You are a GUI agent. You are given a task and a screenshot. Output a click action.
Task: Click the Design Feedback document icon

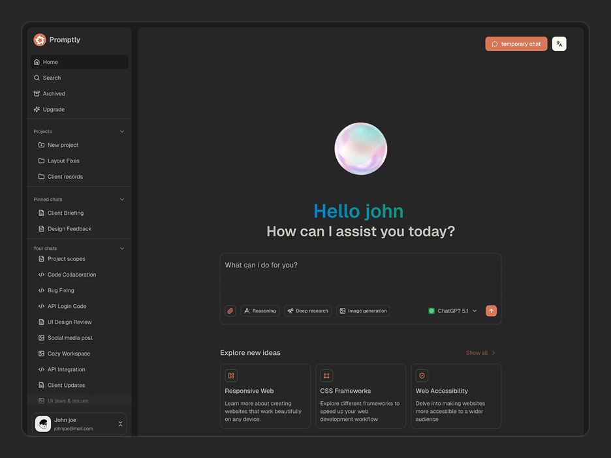click(x=41, y=228)
